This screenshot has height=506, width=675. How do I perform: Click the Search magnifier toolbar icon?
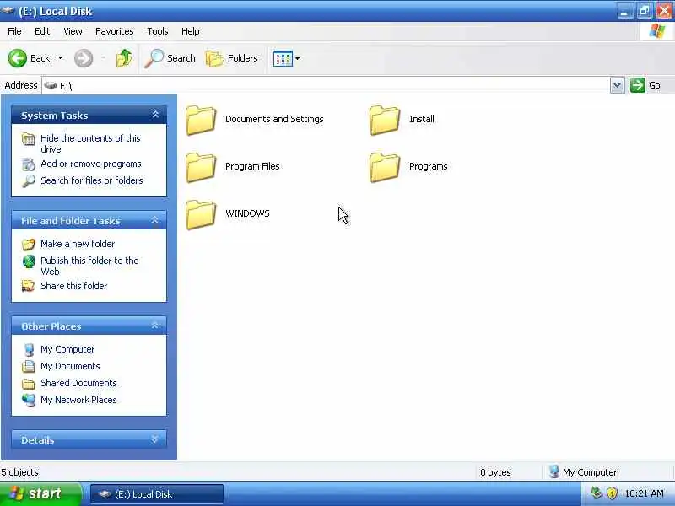coord(154,58)
